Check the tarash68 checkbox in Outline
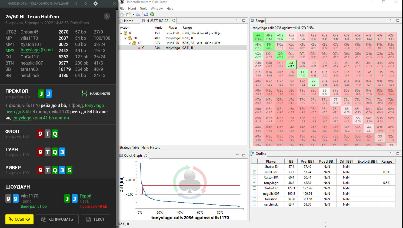The height and width of the screenshot is (228, 403). click(x=254, y=199)
